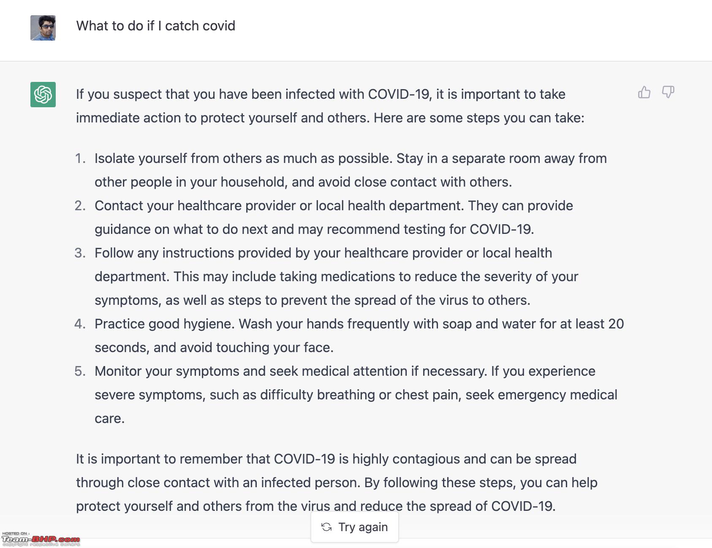Click the list number "4." marker

(80, 324)
